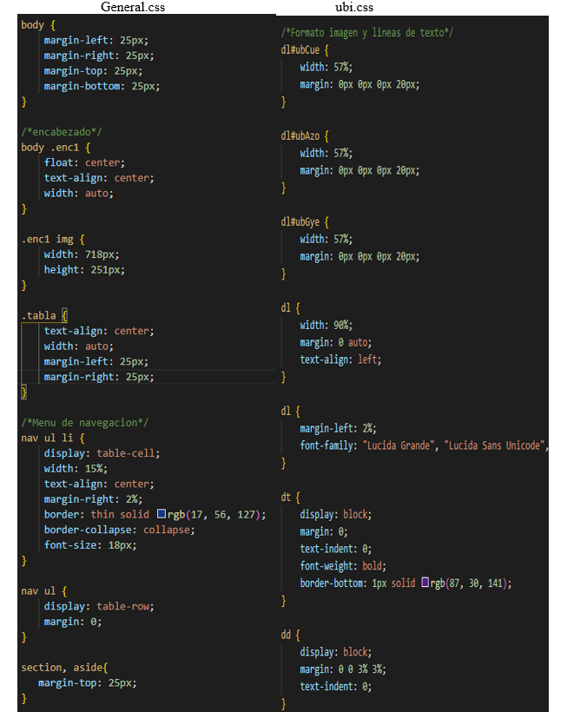Click the ubi.css heading
The image size is (567, 712).
coord(354,7)
